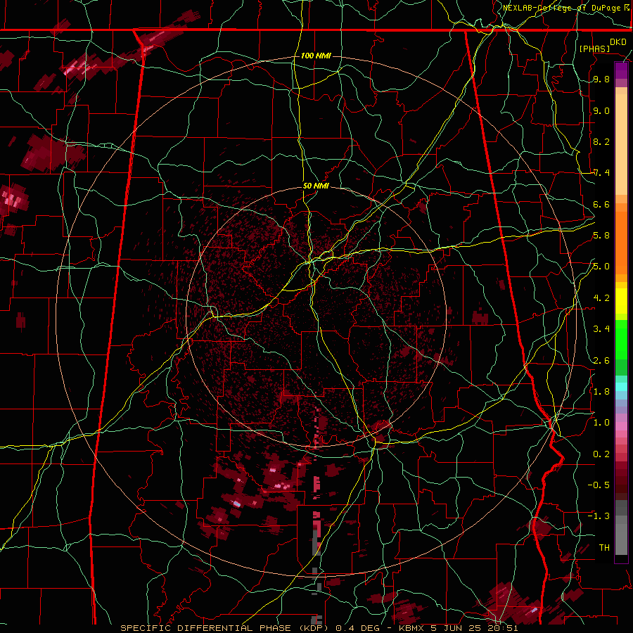Click the 5.0 value on the color scale
The width and height of the screenshot is (633, 633).
point(601,267)
